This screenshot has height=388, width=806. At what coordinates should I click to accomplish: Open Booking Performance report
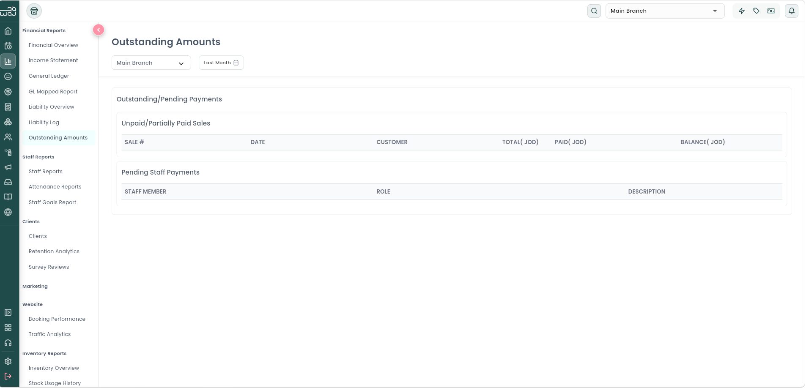(57, 319)
